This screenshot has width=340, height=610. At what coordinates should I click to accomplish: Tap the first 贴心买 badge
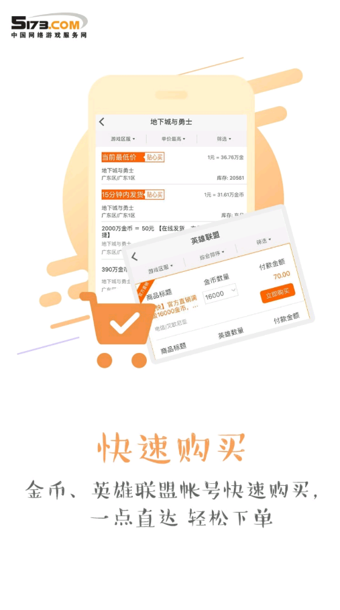(155, 157)
